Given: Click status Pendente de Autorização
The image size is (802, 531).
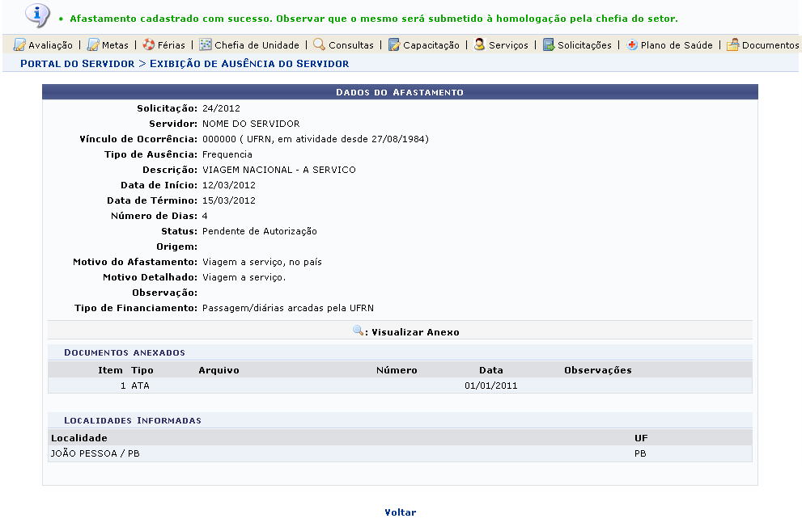Looking at the screenshot, I should (x=259, y=231).
